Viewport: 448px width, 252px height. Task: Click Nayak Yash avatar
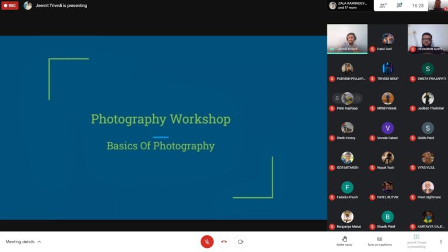point(388,157)
